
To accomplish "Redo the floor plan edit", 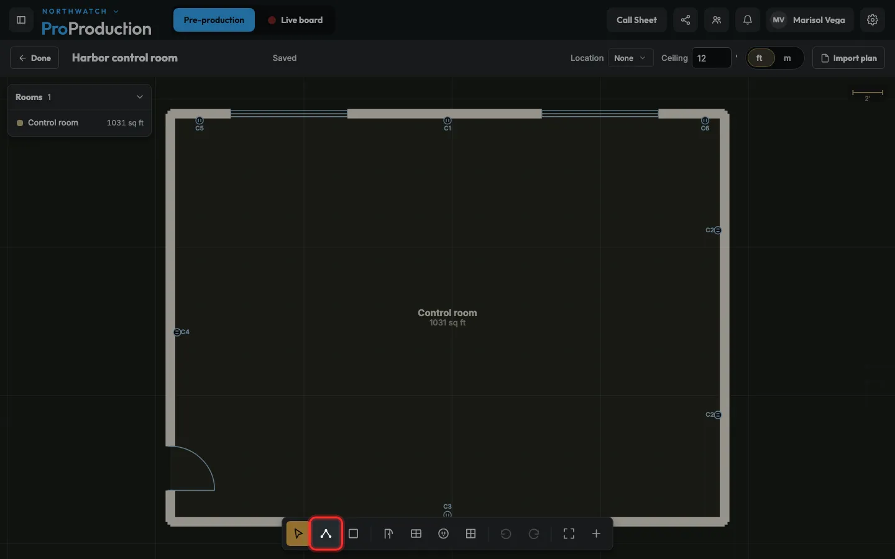I will tap(534, 534).
